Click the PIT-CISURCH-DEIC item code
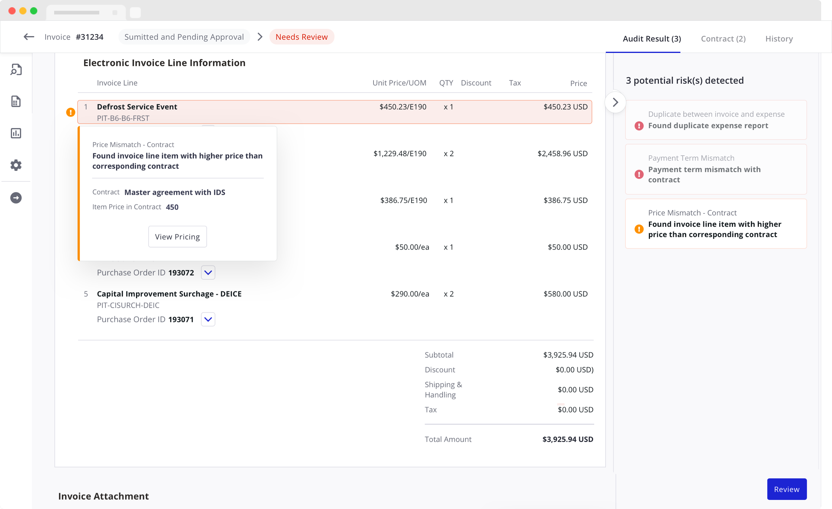 pyautogui.click(x=128, y=305)
